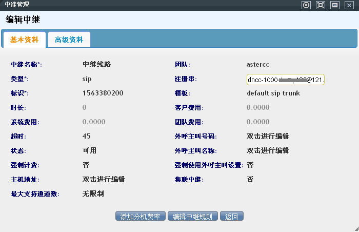Click the 状态 value 可用
359x232 pixels.
pyautogui.click(x=89, y=151)
